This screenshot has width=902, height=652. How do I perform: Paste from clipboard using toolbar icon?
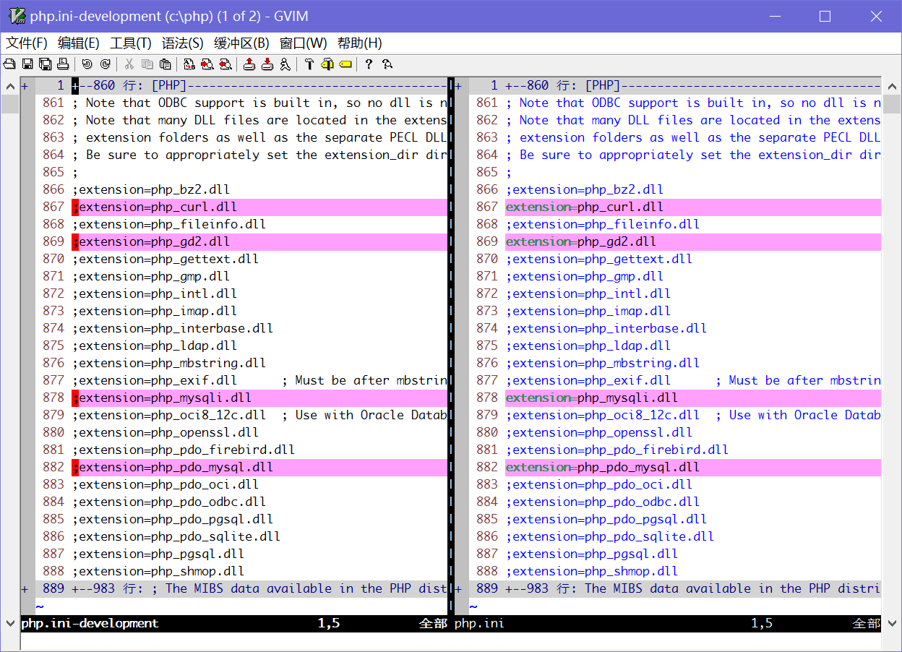[166, 64]
